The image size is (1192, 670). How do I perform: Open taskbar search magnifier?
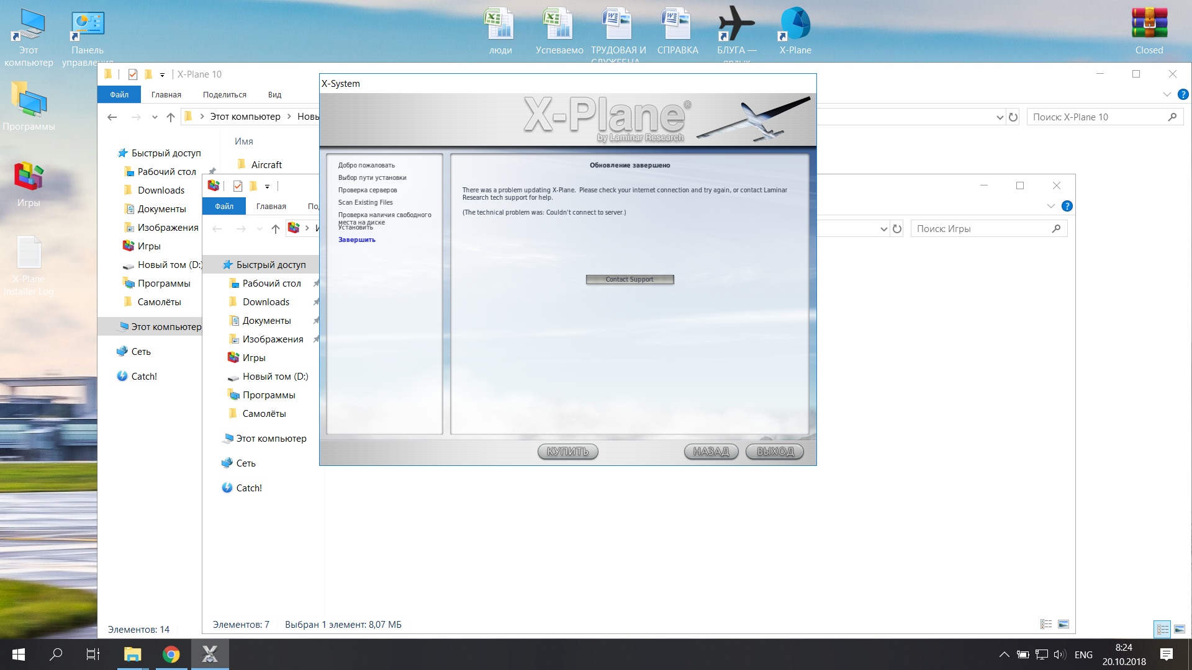coord(56,654)
